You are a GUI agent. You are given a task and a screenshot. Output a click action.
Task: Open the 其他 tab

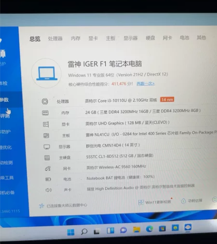coord(201,37)
